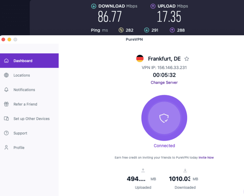
Task: Click the Refer a Friend gift icon
Action: [6, 104]
